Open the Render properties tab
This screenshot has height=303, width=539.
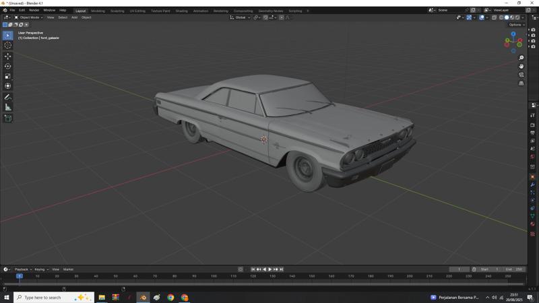point(532,125)
